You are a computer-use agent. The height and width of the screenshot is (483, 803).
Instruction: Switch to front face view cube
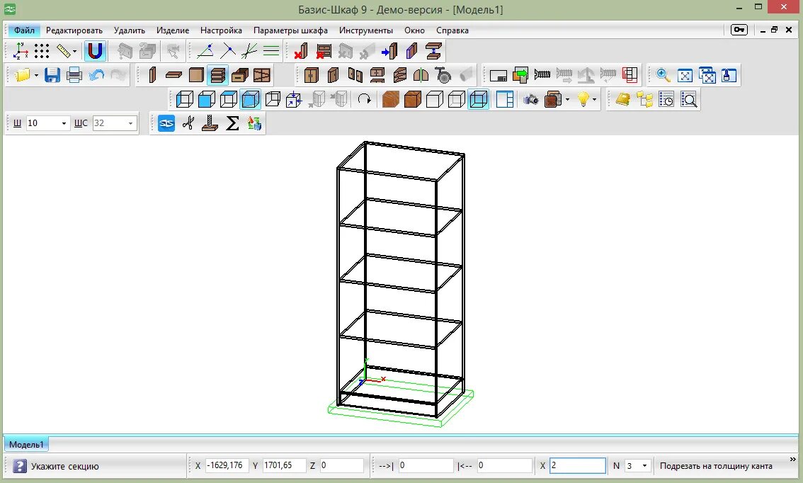click(185, 99)
